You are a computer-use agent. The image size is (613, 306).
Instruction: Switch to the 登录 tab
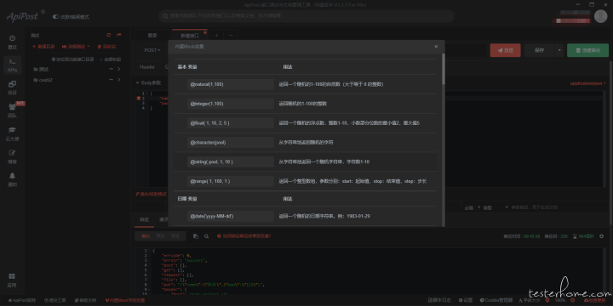(x=152, y=35)
